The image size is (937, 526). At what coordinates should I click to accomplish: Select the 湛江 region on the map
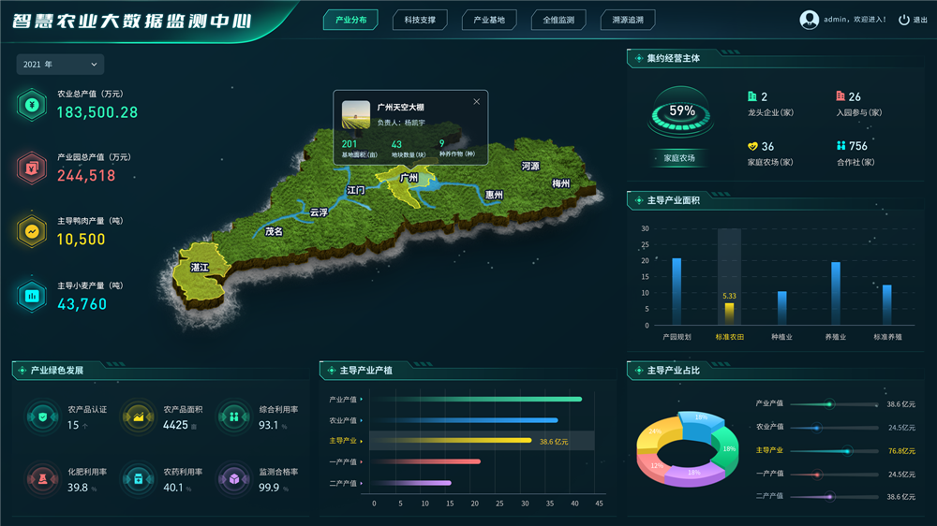coord(201,269)
